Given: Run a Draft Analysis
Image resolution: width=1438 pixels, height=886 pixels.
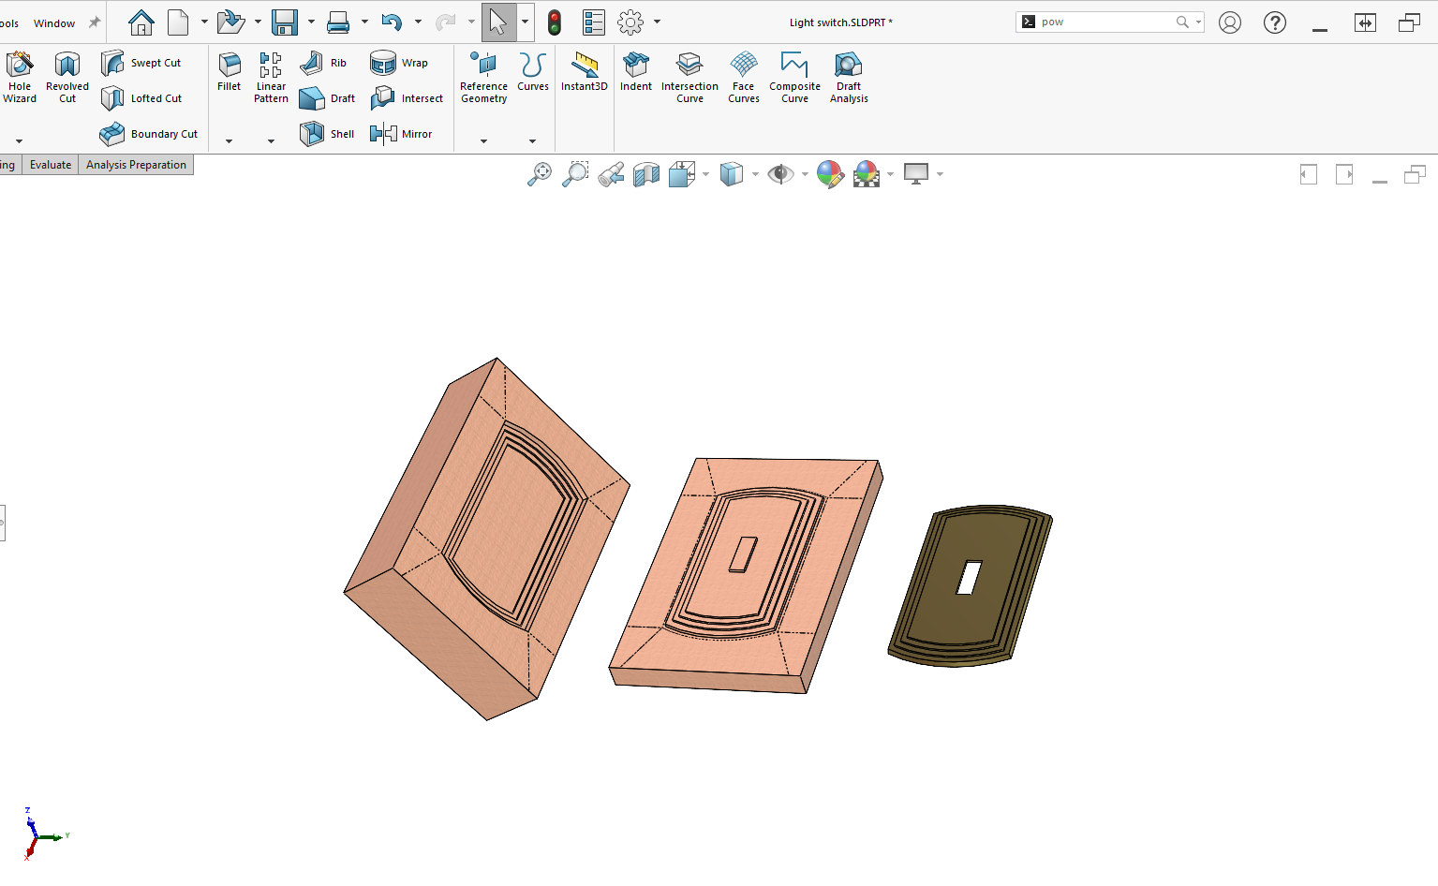Looking at the screenshot, I should pos(848,78).
